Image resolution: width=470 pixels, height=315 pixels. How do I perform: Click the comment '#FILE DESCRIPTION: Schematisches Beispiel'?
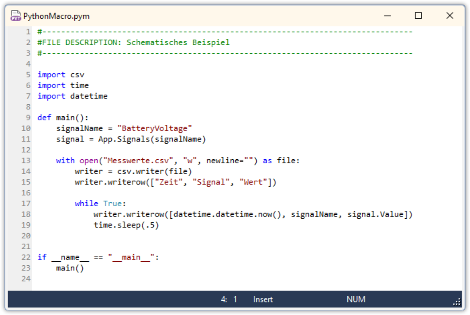pyautogui.click(x=133, y=43)
